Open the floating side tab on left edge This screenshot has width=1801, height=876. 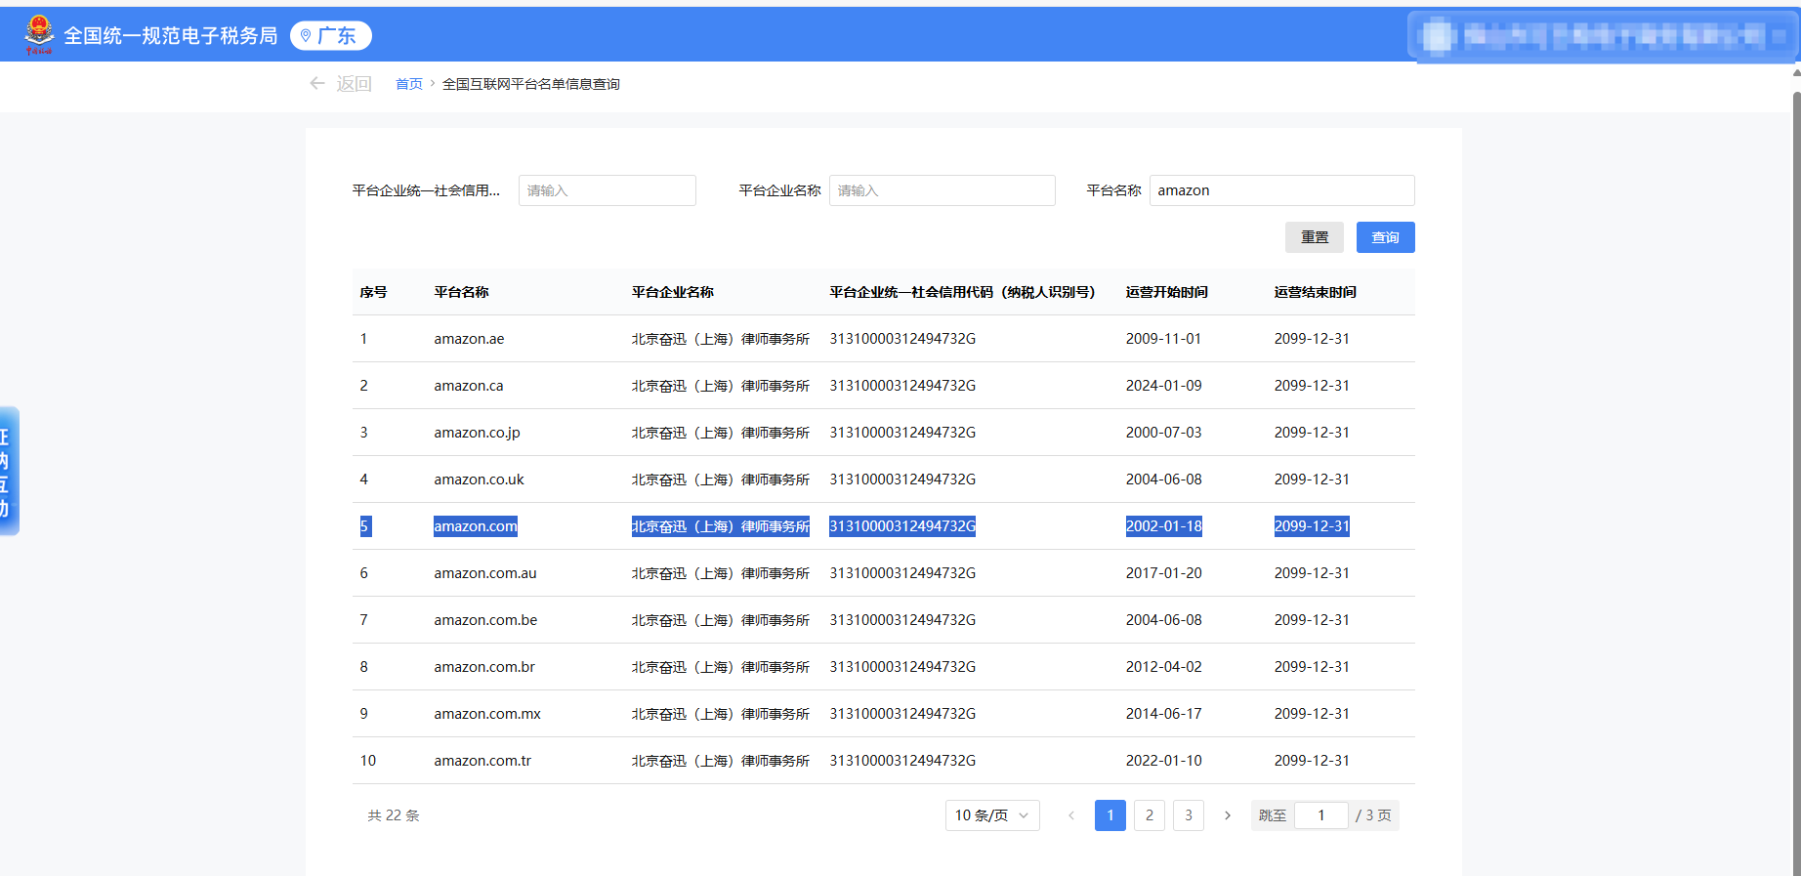coord(8,471)
